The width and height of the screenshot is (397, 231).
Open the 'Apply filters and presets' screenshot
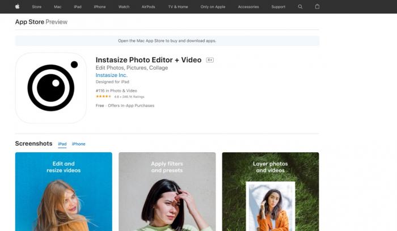167,191
